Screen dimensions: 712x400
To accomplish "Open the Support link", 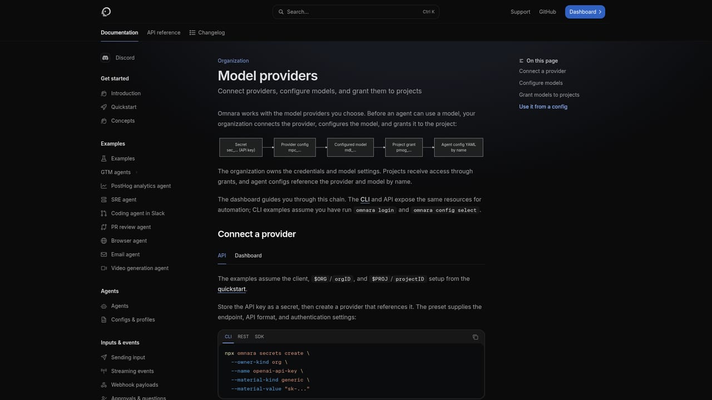I will point(520,12).
